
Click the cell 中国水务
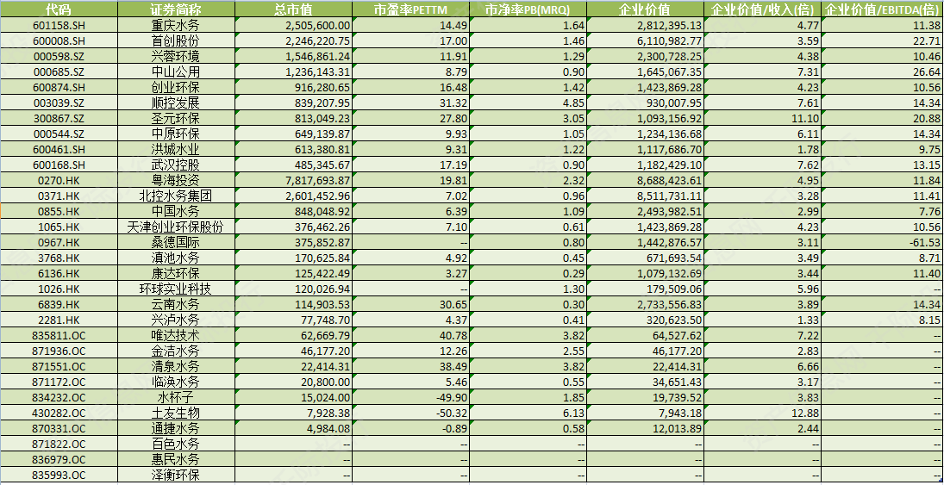tap(175, 211)
